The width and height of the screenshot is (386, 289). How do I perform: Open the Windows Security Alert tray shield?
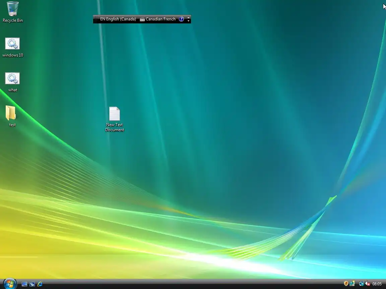coord(346,284)
